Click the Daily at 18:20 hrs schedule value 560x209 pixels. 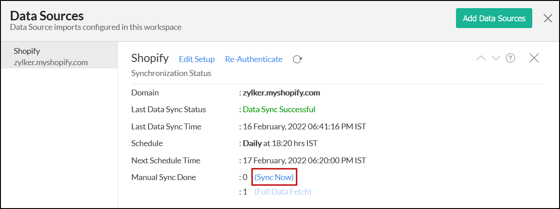pos(280,143)
